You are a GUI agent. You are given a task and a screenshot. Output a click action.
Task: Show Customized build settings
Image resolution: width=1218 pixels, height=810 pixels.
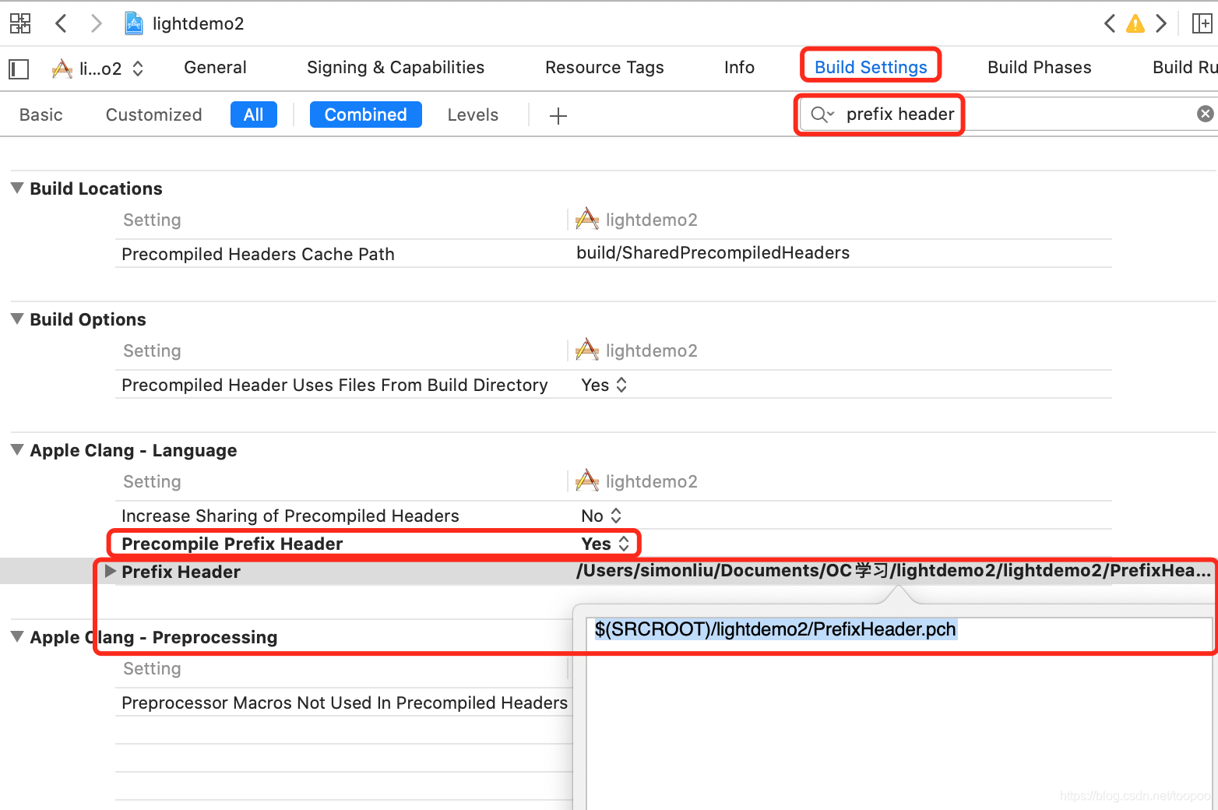[153, 115]
